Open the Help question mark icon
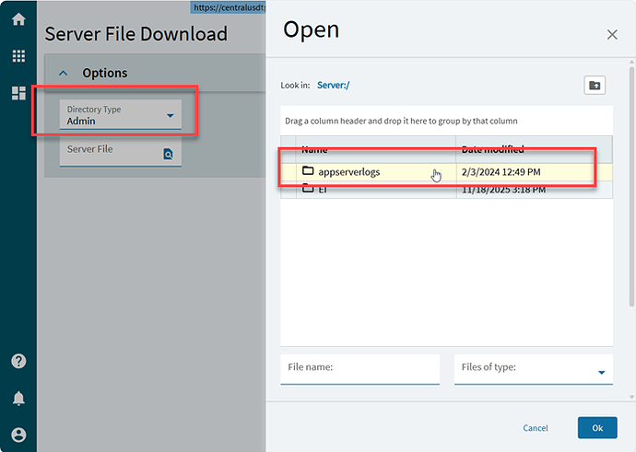 pos(18,361)
